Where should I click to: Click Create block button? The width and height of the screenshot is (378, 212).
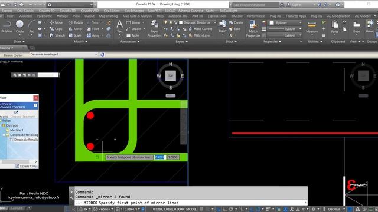point(236,22)
